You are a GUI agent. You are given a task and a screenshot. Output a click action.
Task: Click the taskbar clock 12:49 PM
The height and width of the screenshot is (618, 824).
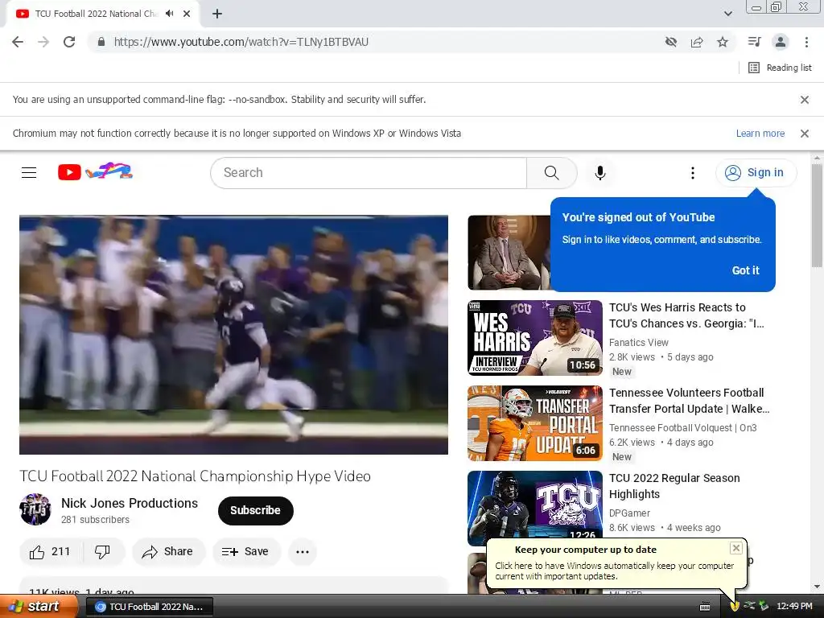tap(794, 607)
